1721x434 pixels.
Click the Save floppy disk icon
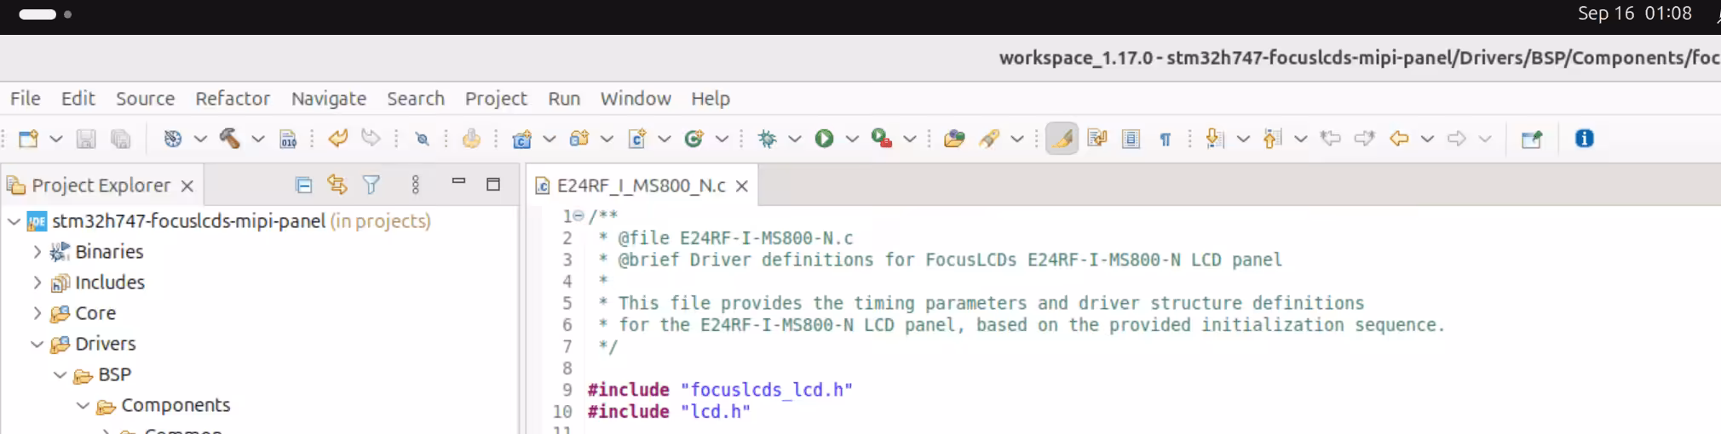(86, 139)
